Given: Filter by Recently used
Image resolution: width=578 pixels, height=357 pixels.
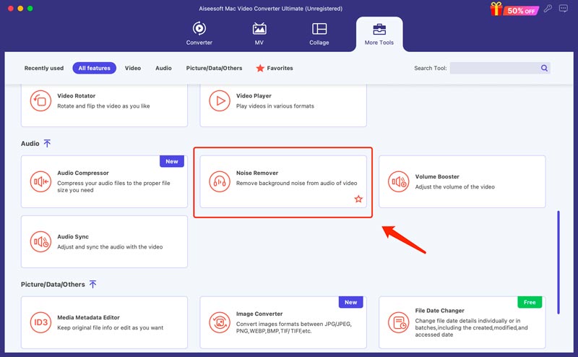Looking at the screenshot, I should (x=44, y=68).
